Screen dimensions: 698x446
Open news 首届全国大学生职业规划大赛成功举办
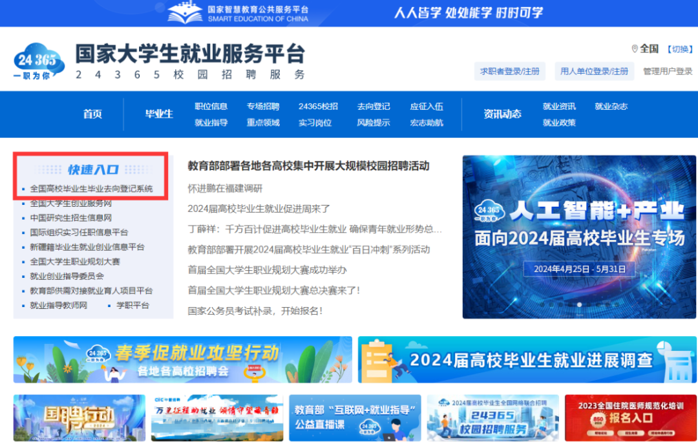pos(267,270)
